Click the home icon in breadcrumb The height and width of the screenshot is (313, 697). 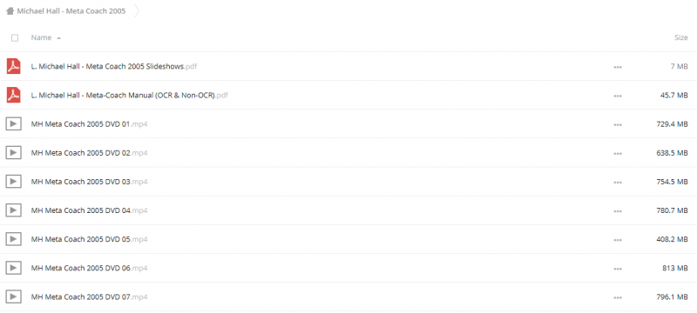click(x=10, y=11)
